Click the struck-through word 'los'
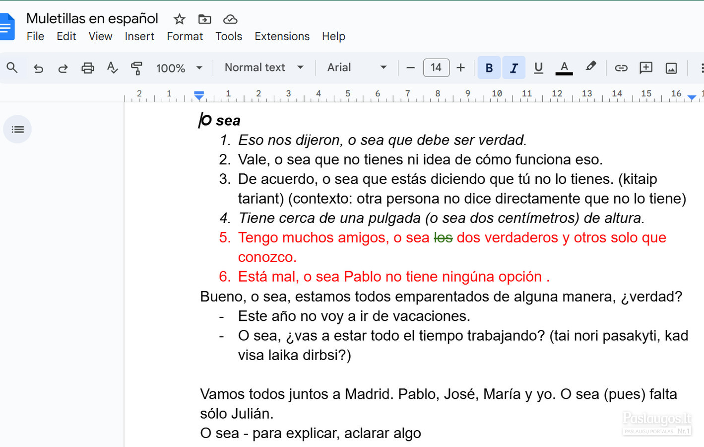Screen dimensions: 704x447 click(x=443, y=237)
